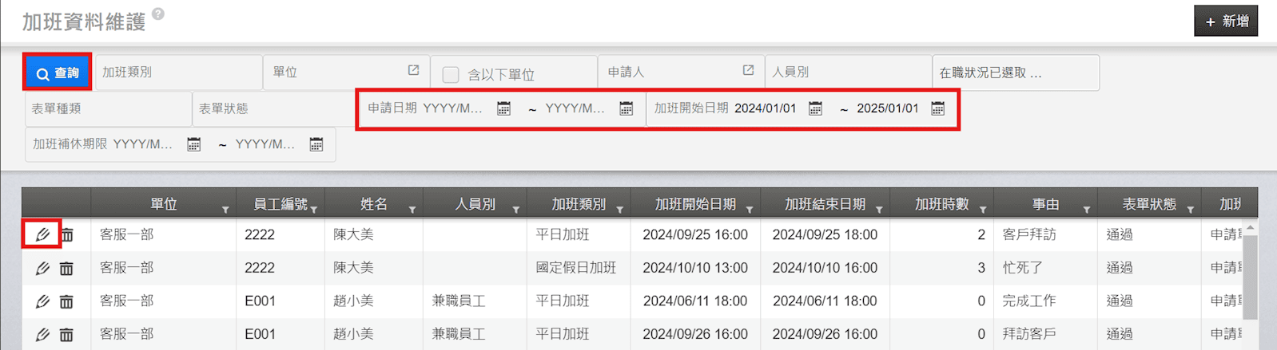
Task: Toggle the 含以下單位 checkbox
Action: (x=451, y=74)
